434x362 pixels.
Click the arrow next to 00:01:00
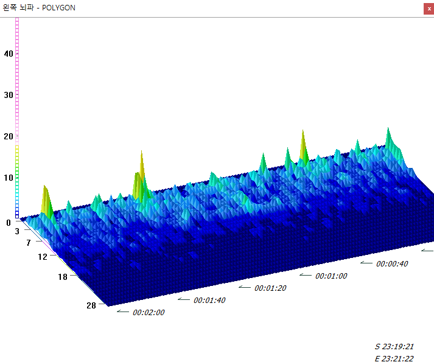[306, 275]
